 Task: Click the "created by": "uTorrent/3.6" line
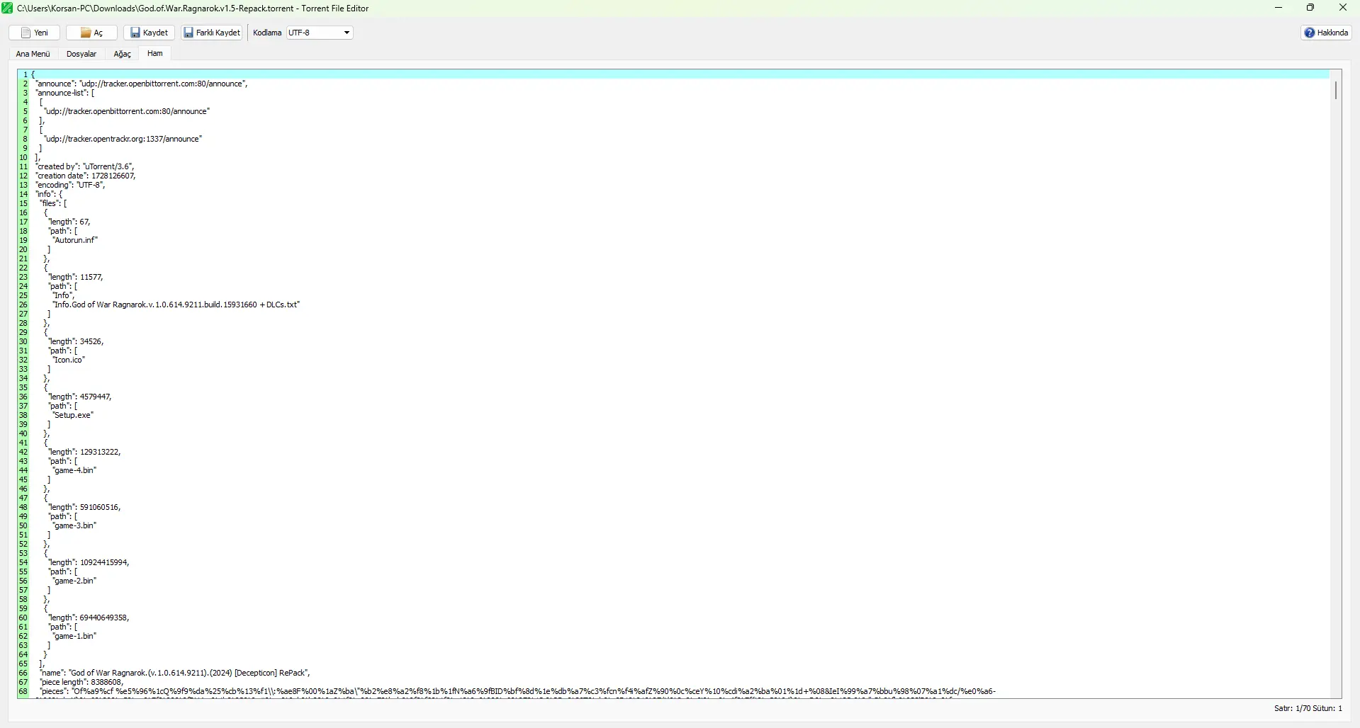pyautogui.click(x=85, y=166)
